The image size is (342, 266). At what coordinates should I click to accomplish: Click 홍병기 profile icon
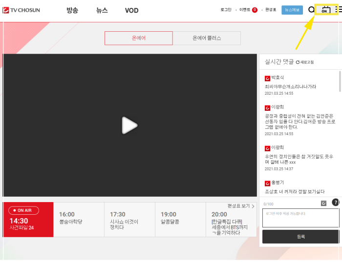pyautogui.click(x=267, y=183)
